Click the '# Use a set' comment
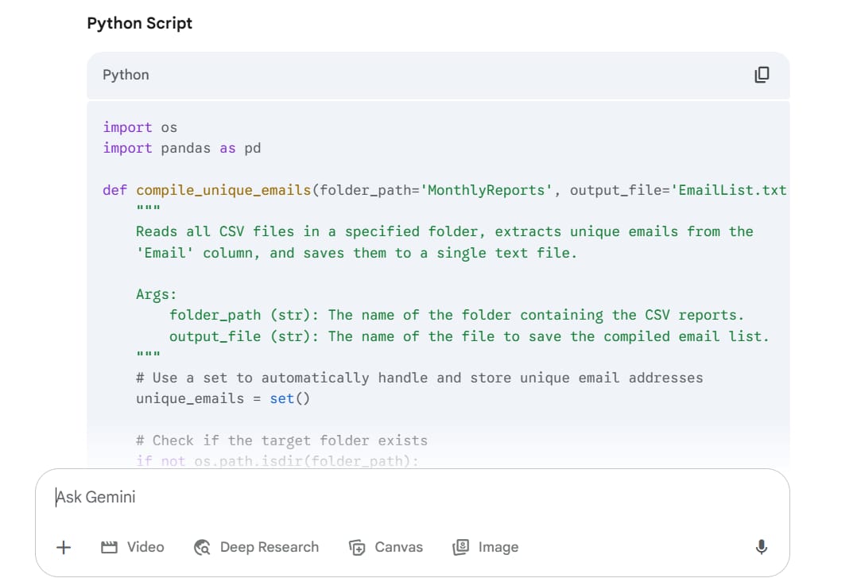 [419, 378]
